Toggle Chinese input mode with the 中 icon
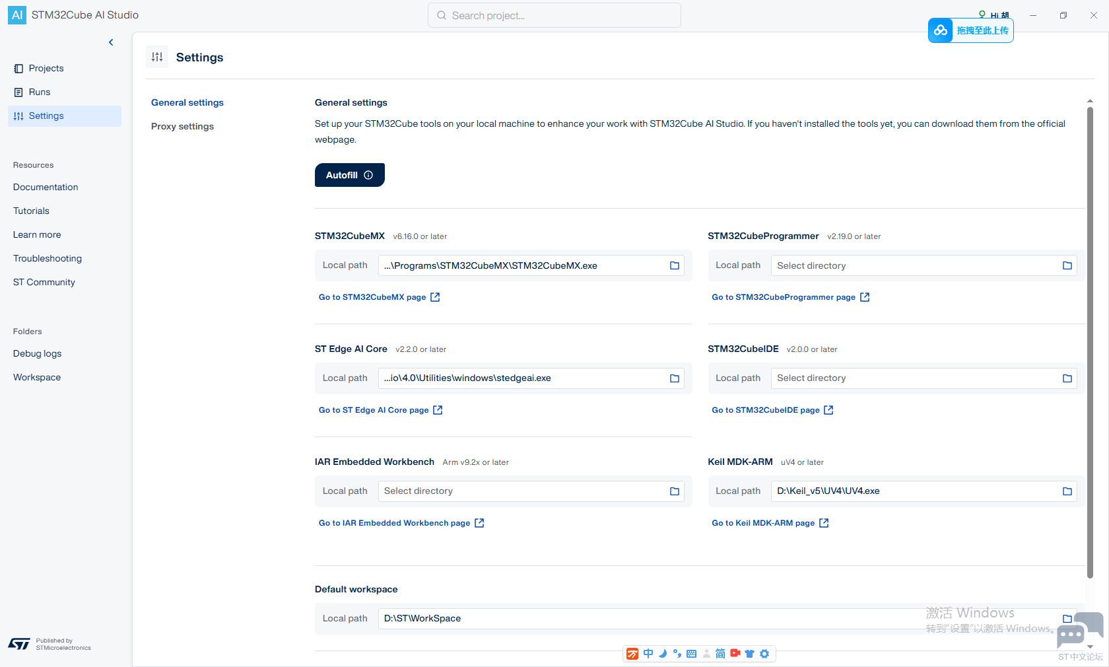1109x667 pixels. [648, 654]
